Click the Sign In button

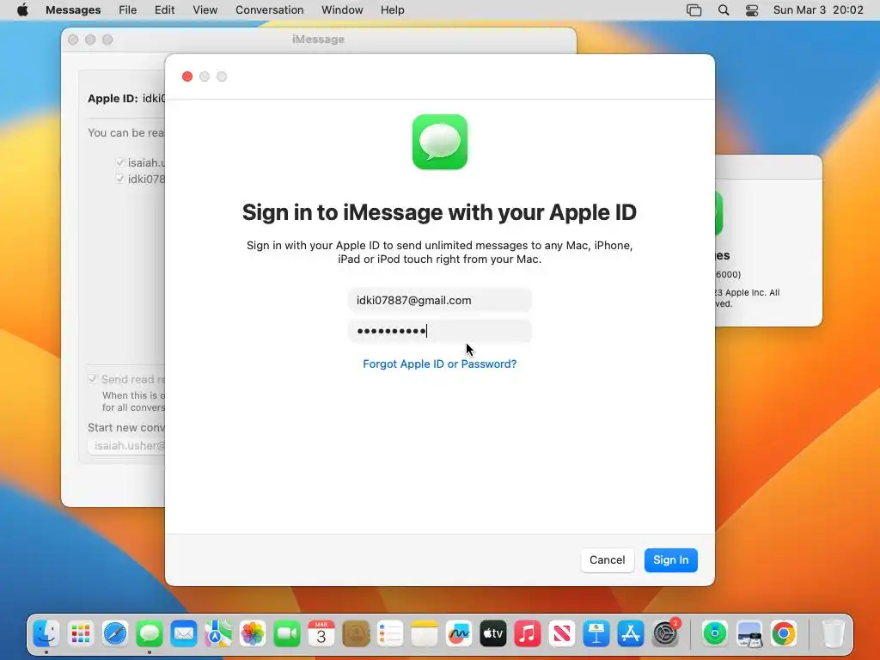coord(670,560)
